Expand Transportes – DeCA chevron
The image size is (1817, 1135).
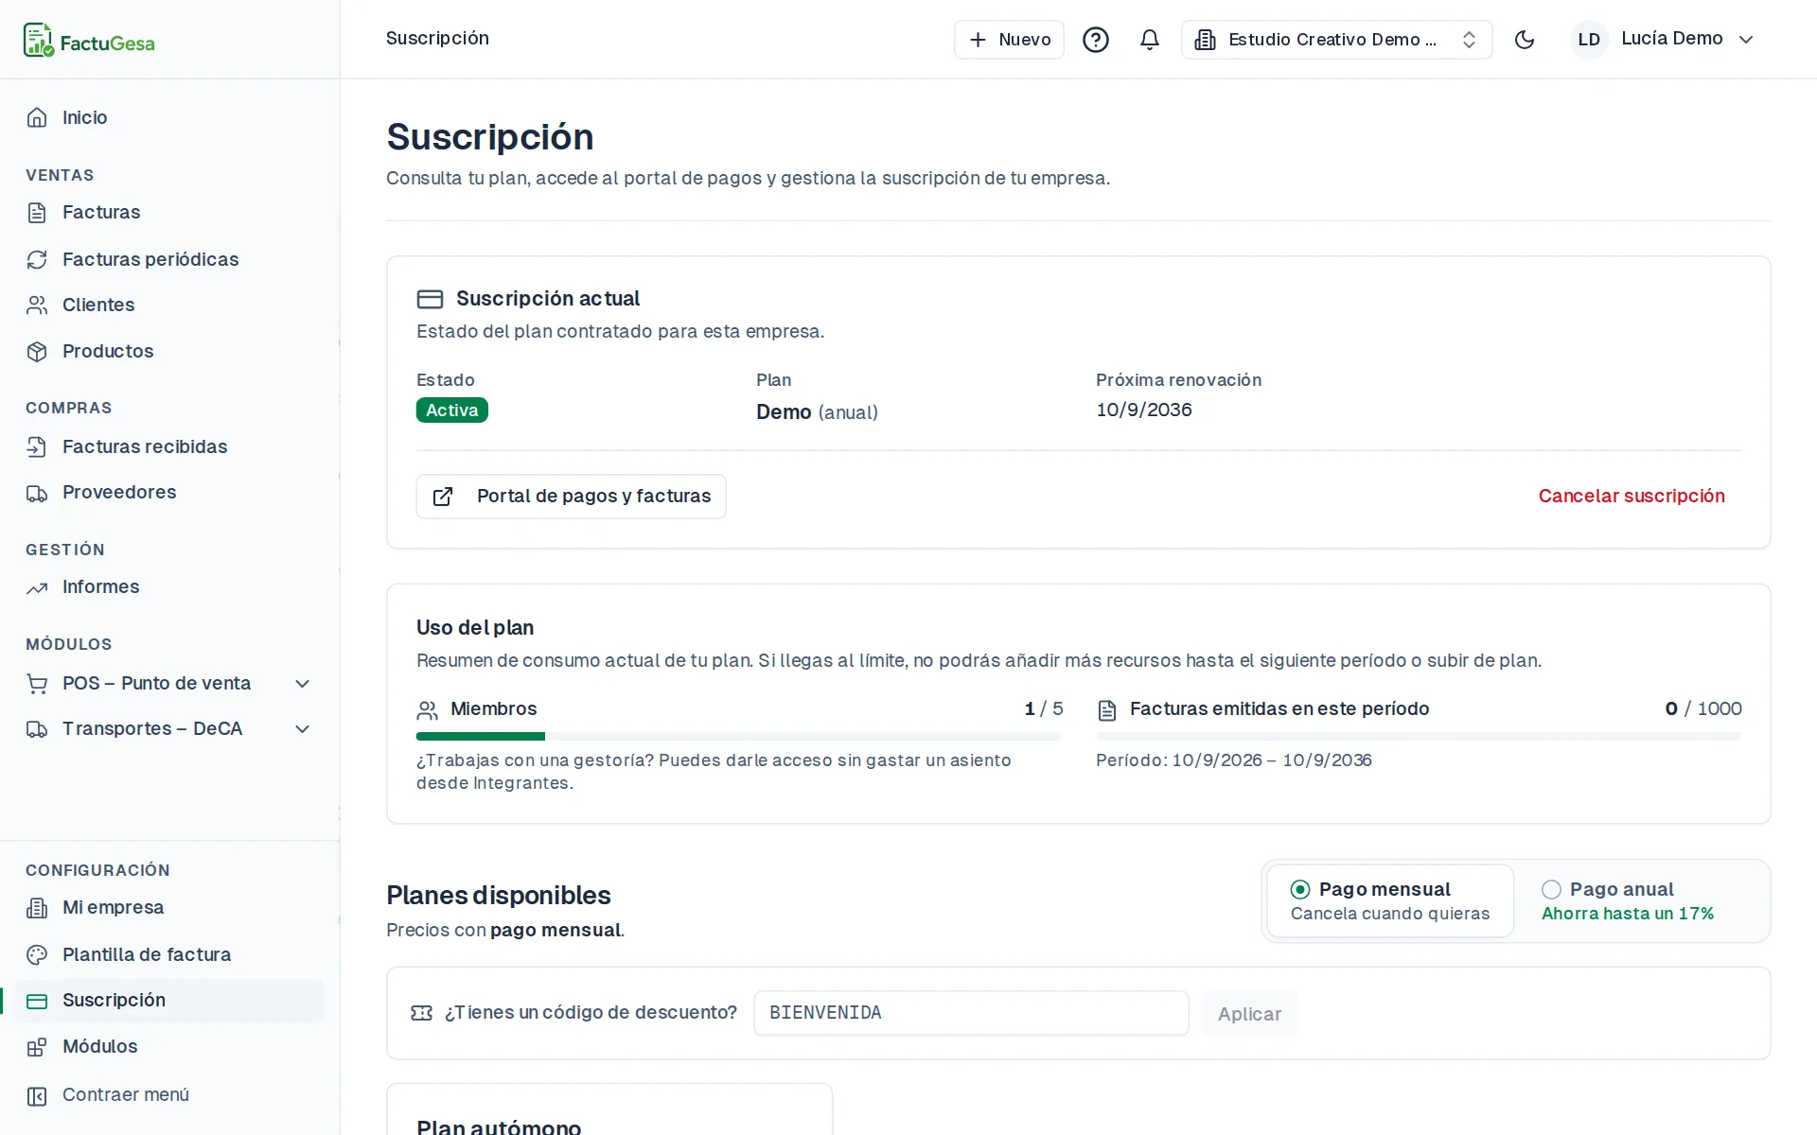(303, 729)
